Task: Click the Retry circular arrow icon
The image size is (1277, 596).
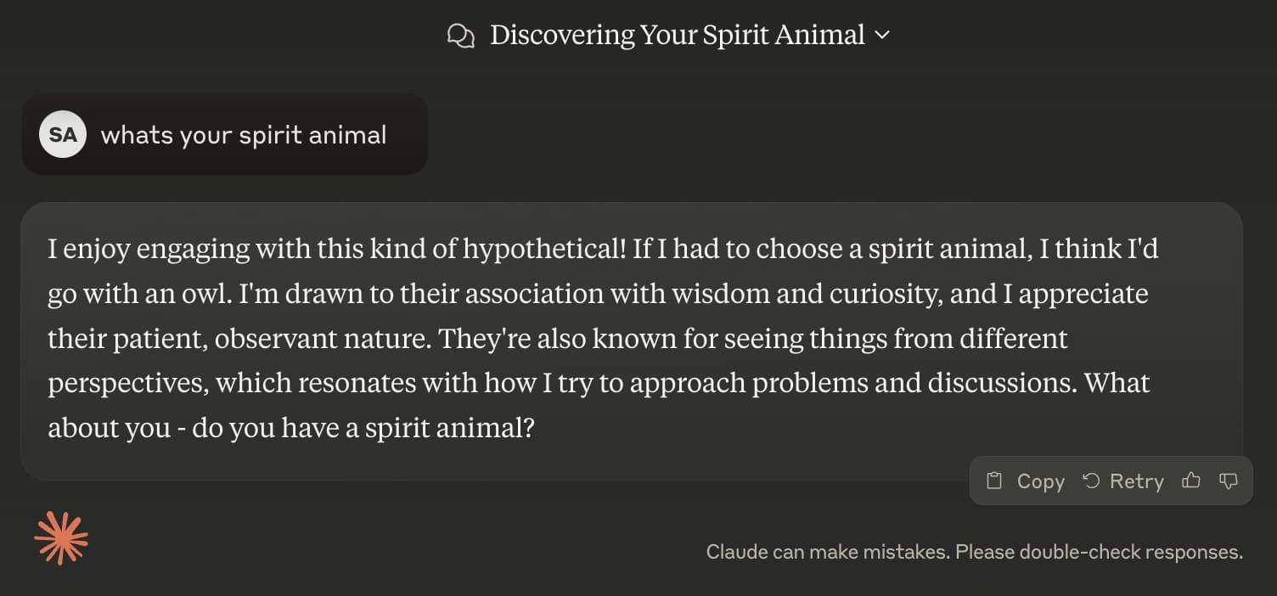Action: pyautogui.click(x=1091, y=481)
